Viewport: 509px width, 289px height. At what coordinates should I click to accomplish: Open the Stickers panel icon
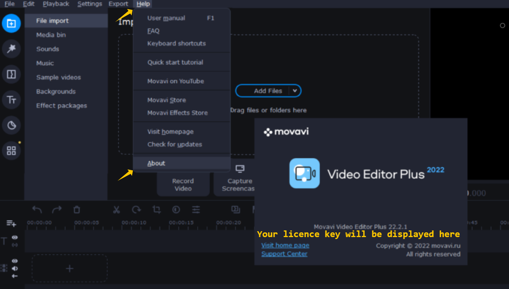click(11, 125)
